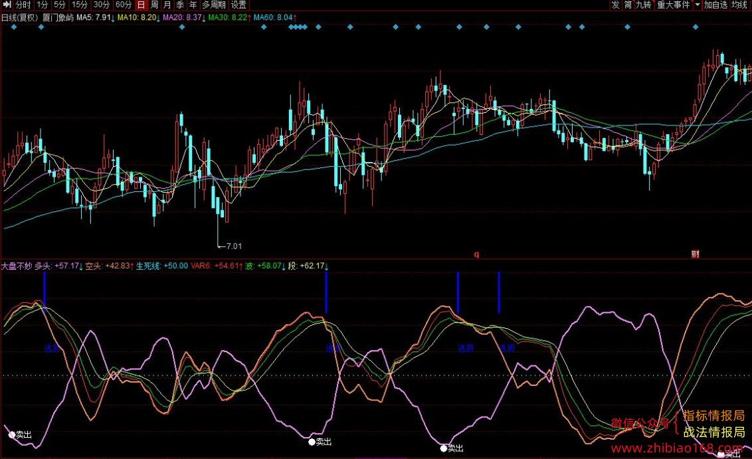Click the arrow-to-bar icon left of 分时
752x459 pixels.
click(7, 5)
